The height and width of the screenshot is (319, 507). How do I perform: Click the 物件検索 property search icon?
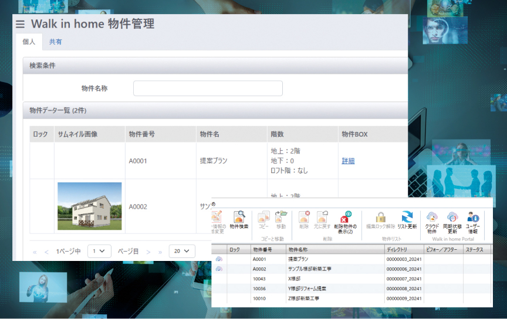(x=239, y=220)
